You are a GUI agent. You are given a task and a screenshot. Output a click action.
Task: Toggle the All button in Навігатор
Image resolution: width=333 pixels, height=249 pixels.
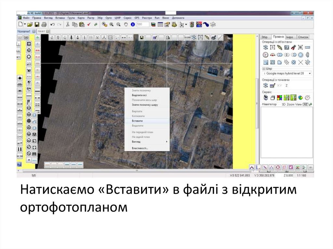click(x=305, y=104)
